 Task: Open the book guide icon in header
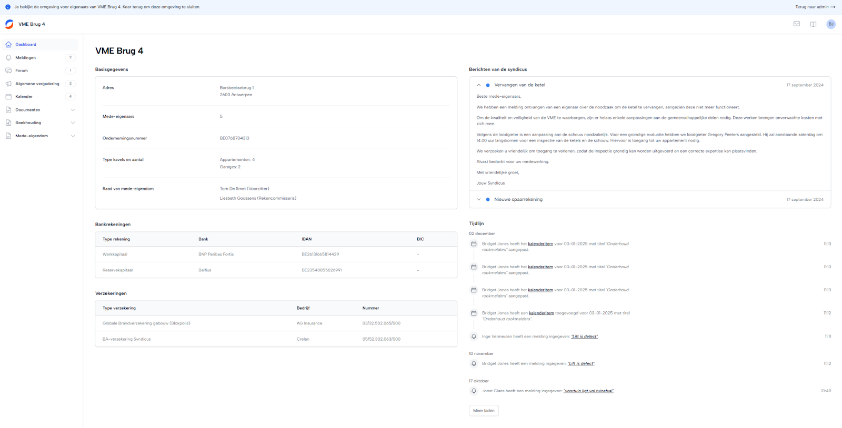(813, 24)
